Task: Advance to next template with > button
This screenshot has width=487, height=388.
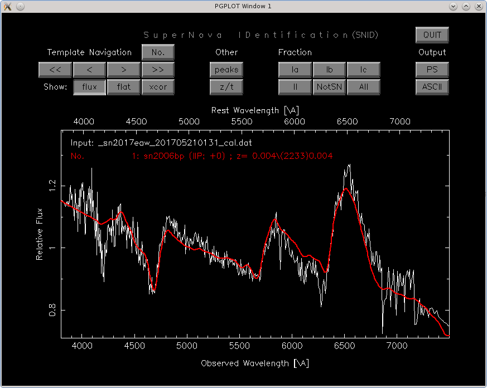Action: [123, 70]
